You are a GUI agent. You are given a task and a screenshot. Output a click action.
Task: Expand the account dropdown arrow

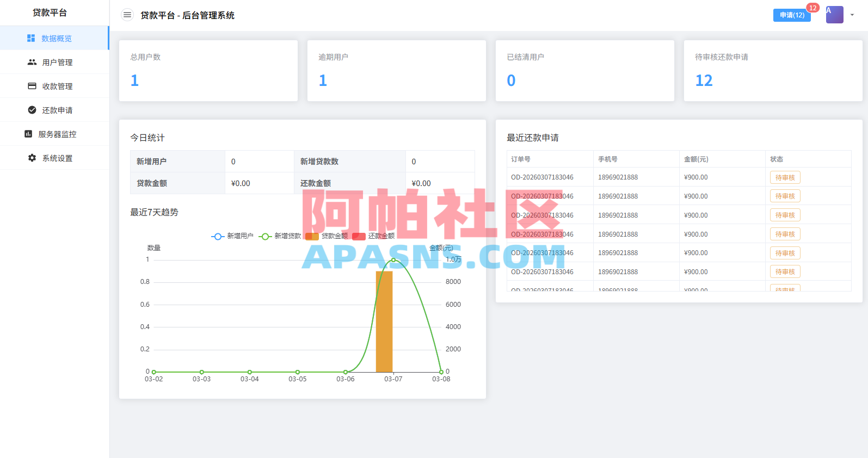852,15
